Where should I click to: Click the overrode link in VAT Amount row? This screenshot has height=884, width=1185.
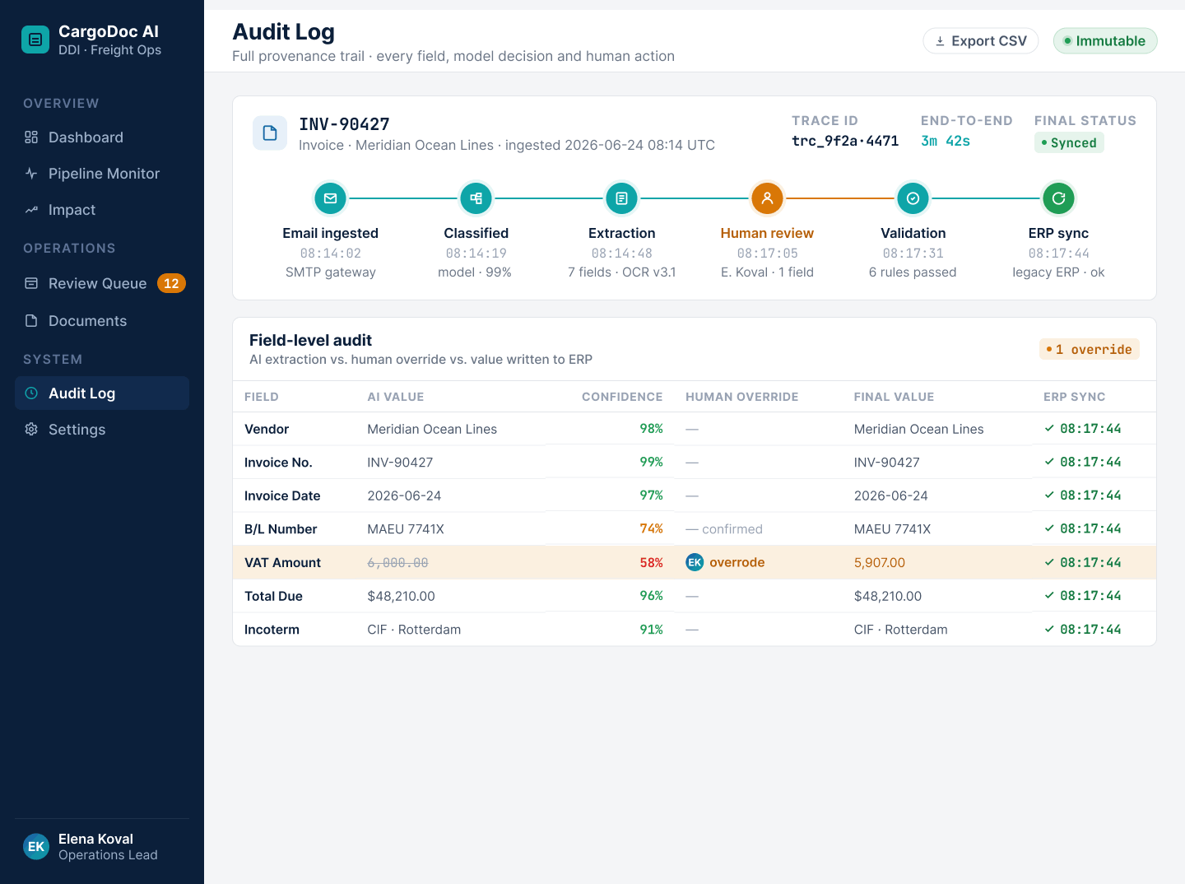737,562
